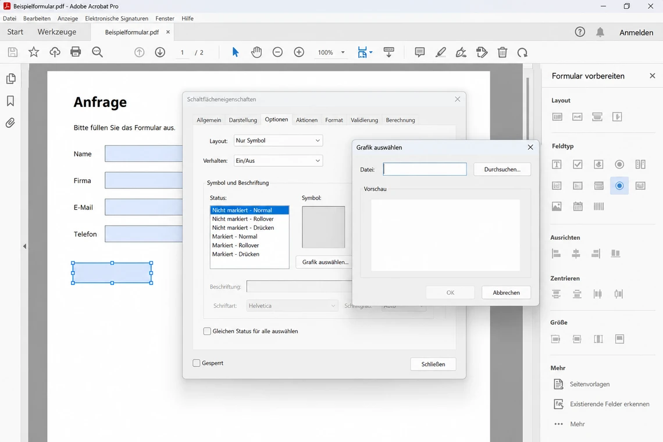The image size is (663, 442).
Task: Go to next page arrow icon
Action: (x=160, y=52)
